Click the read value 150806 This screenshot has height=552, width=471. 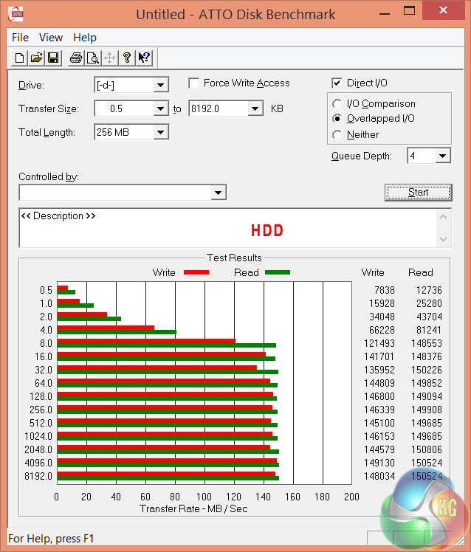click(427, 449)
